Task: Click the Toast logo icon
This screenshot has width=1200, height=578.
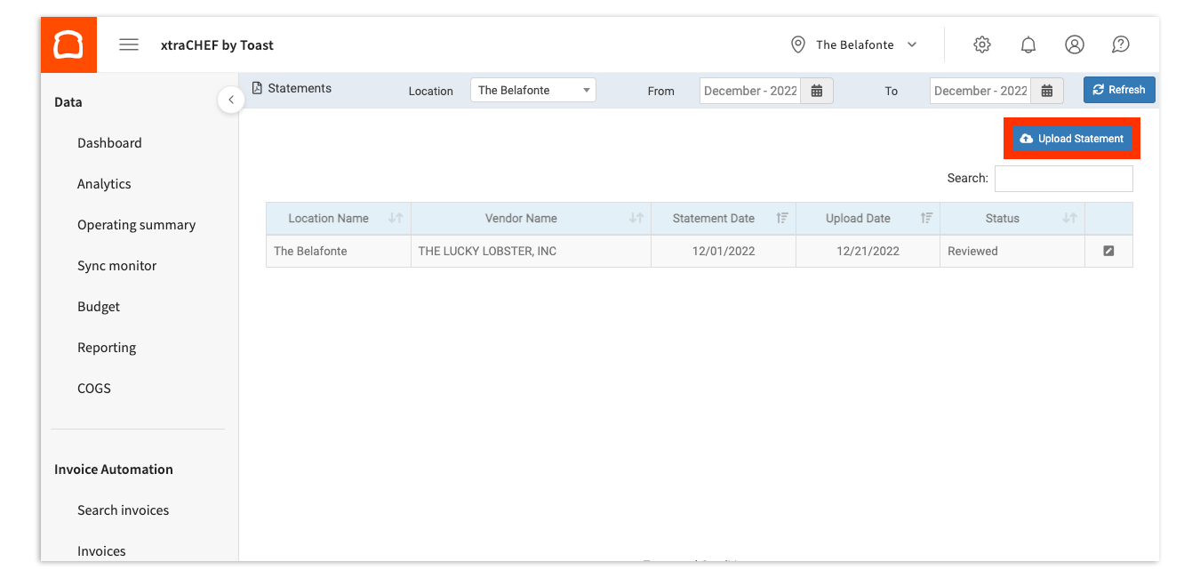Action: pos(68,44)
